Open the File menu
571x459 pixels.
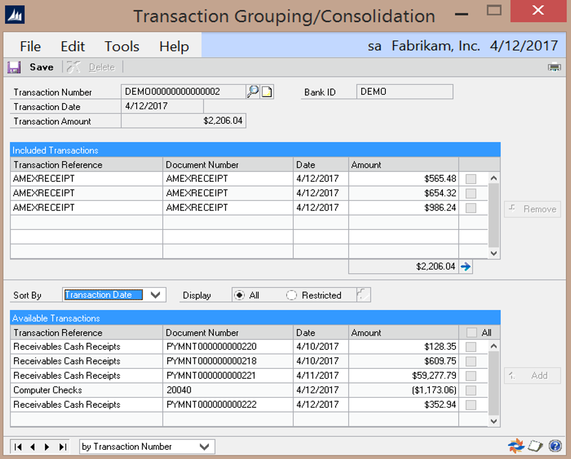(x=31, y=46)
